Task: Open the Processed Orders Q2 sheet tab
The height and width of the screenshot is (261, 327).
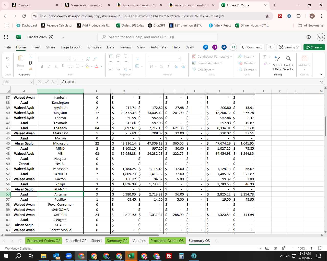Action: click(x=44, y=241)
